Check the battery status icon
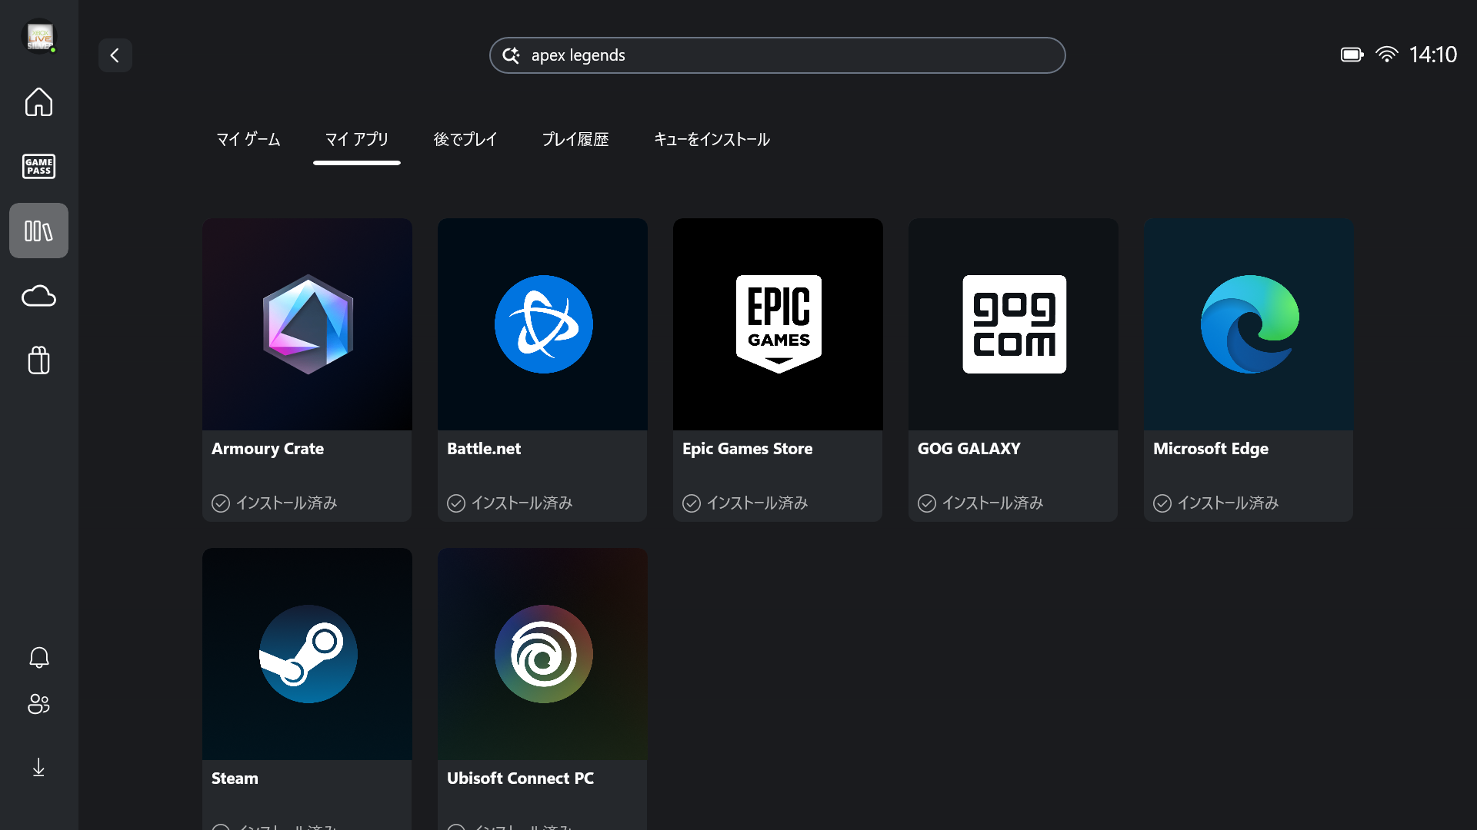 (x=1351, y=54)
